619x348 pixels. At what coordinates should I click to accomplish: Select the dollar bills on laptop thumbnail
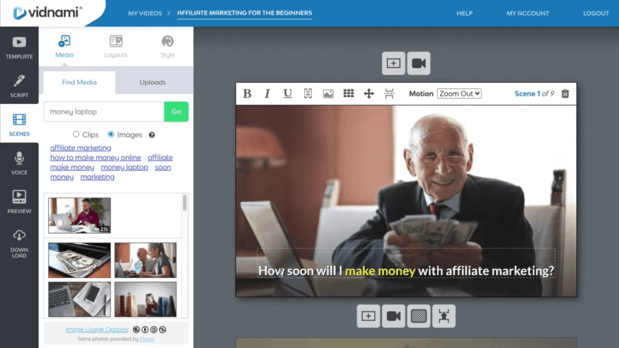(x=79, y=260)
